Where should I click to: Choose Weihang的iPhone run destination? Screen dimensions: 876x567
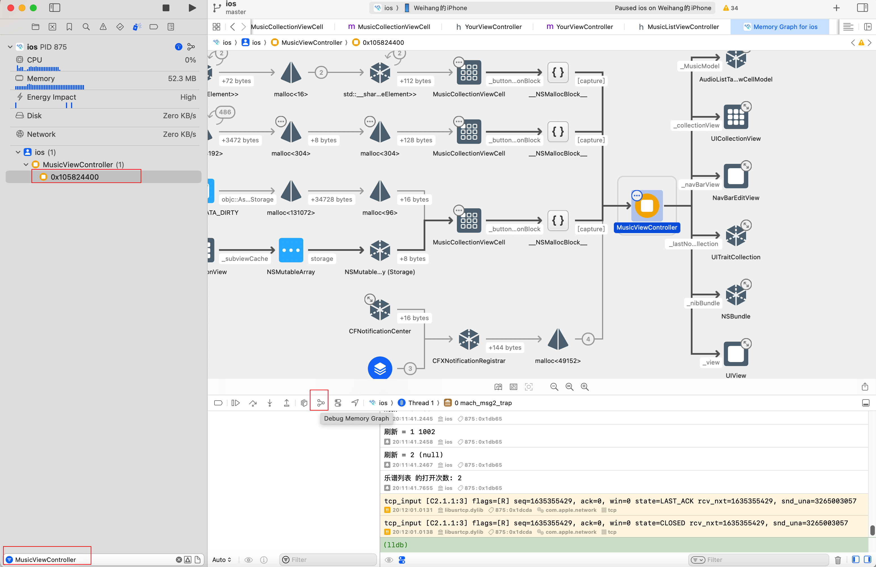(436, 8)
